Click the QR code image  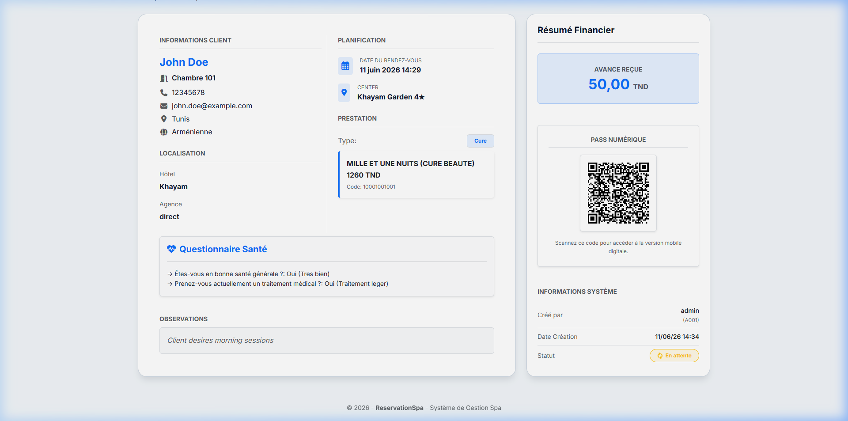[x=618, y=193]
